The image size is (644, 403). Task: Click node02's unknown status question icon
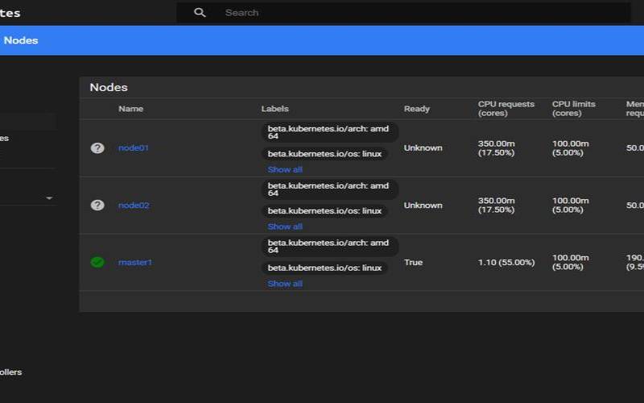pyautogui.click(x=97, y=206)
